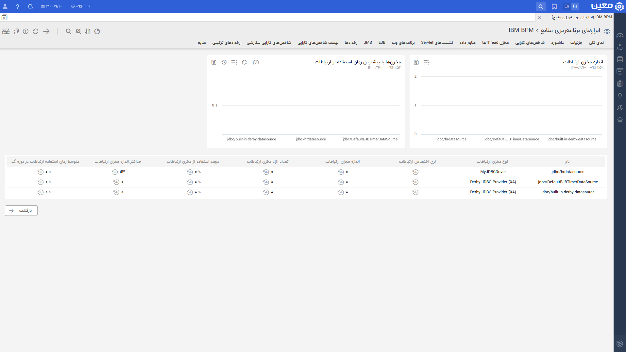Sort by نام column header
626x352 pixels.
click(x=567, y=161)
